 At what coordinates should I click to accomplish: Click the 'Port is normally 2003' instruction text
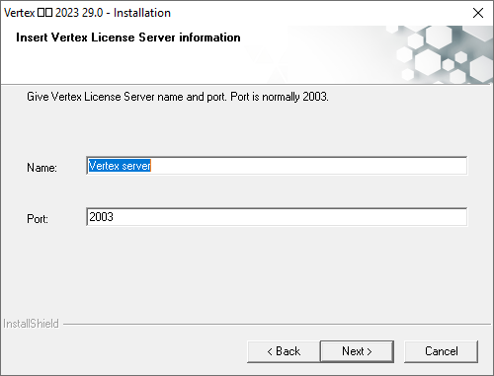point(280,97)
